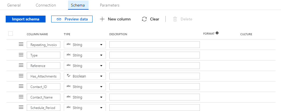Click the Import schema button
Image resolution: width=281 pixels, height=111 pixels.
(26, 19)
